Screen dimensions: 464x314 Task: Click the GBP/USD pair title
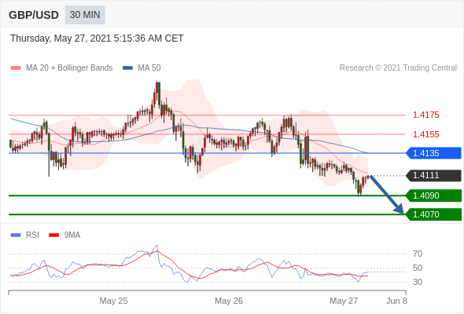(x=34, y=15)
